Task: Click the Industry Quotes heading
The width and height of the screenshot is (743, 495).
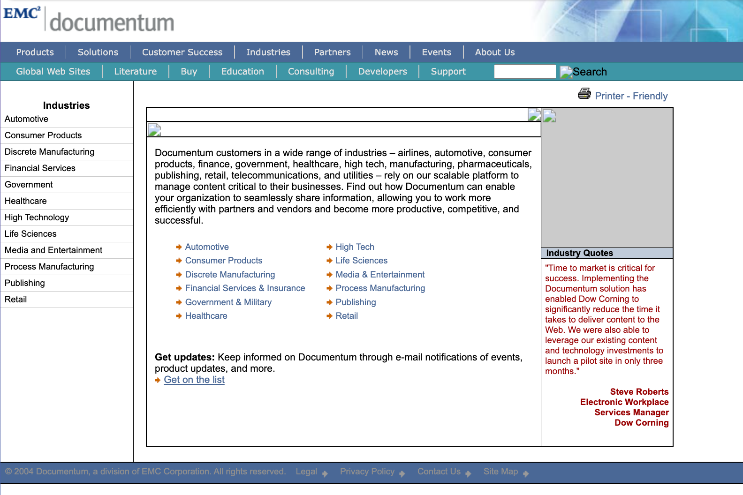Action: [580, 253]
